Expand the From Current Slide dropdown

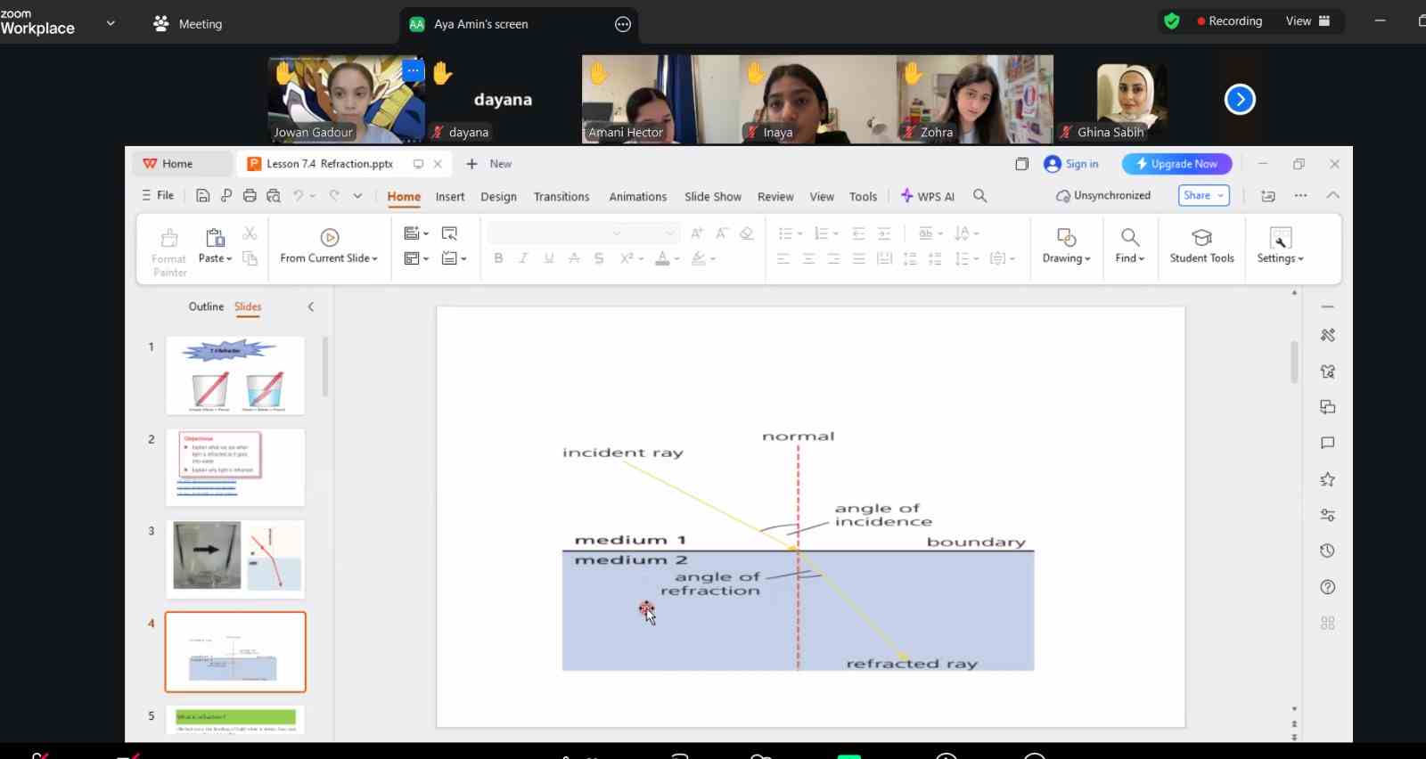pos(375,259)
